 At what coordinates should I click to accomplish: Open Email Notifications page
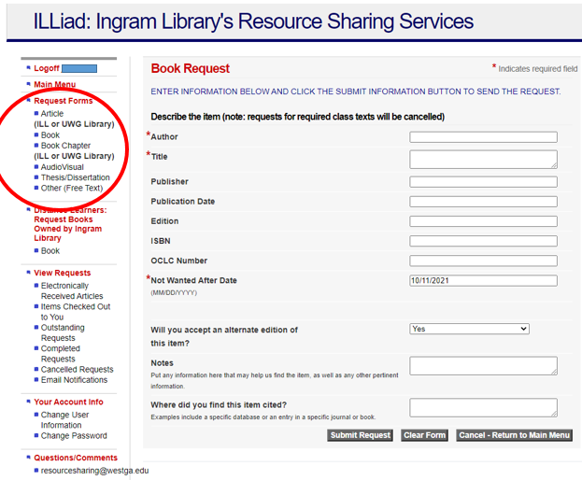(74, 380)
